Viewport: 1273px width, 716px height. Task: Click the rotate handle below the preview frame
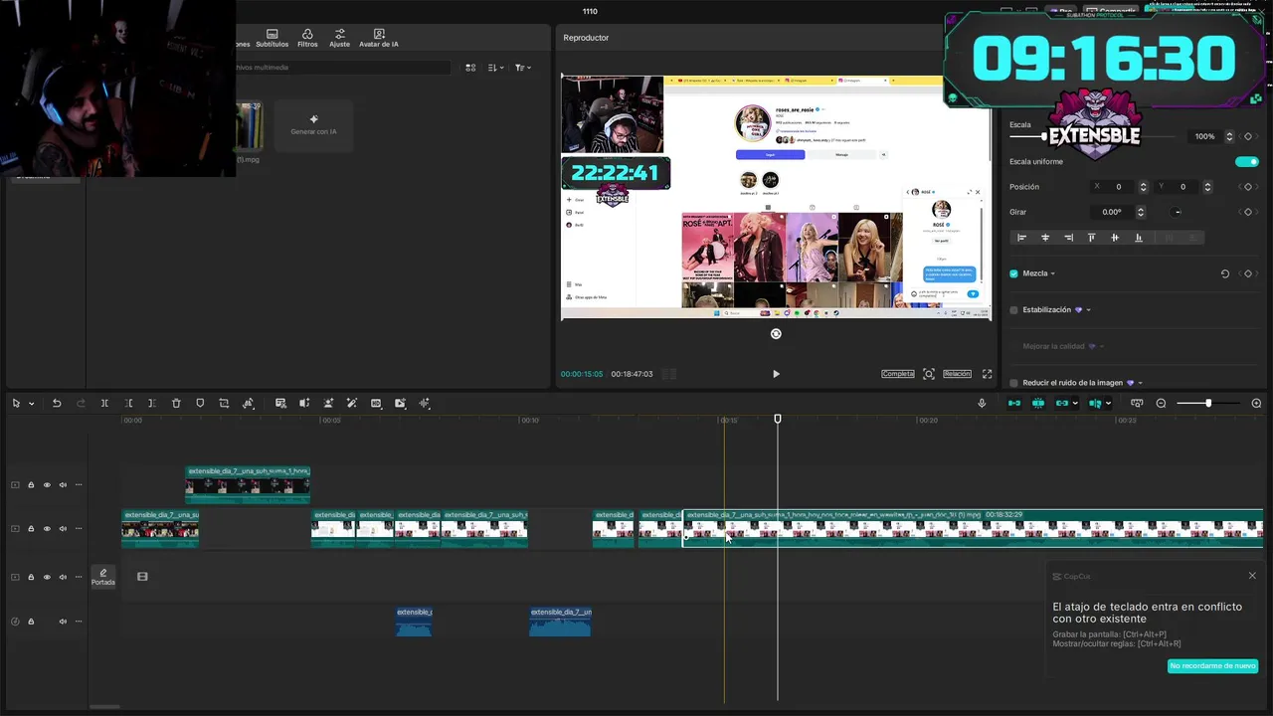[x=776, y=334]
